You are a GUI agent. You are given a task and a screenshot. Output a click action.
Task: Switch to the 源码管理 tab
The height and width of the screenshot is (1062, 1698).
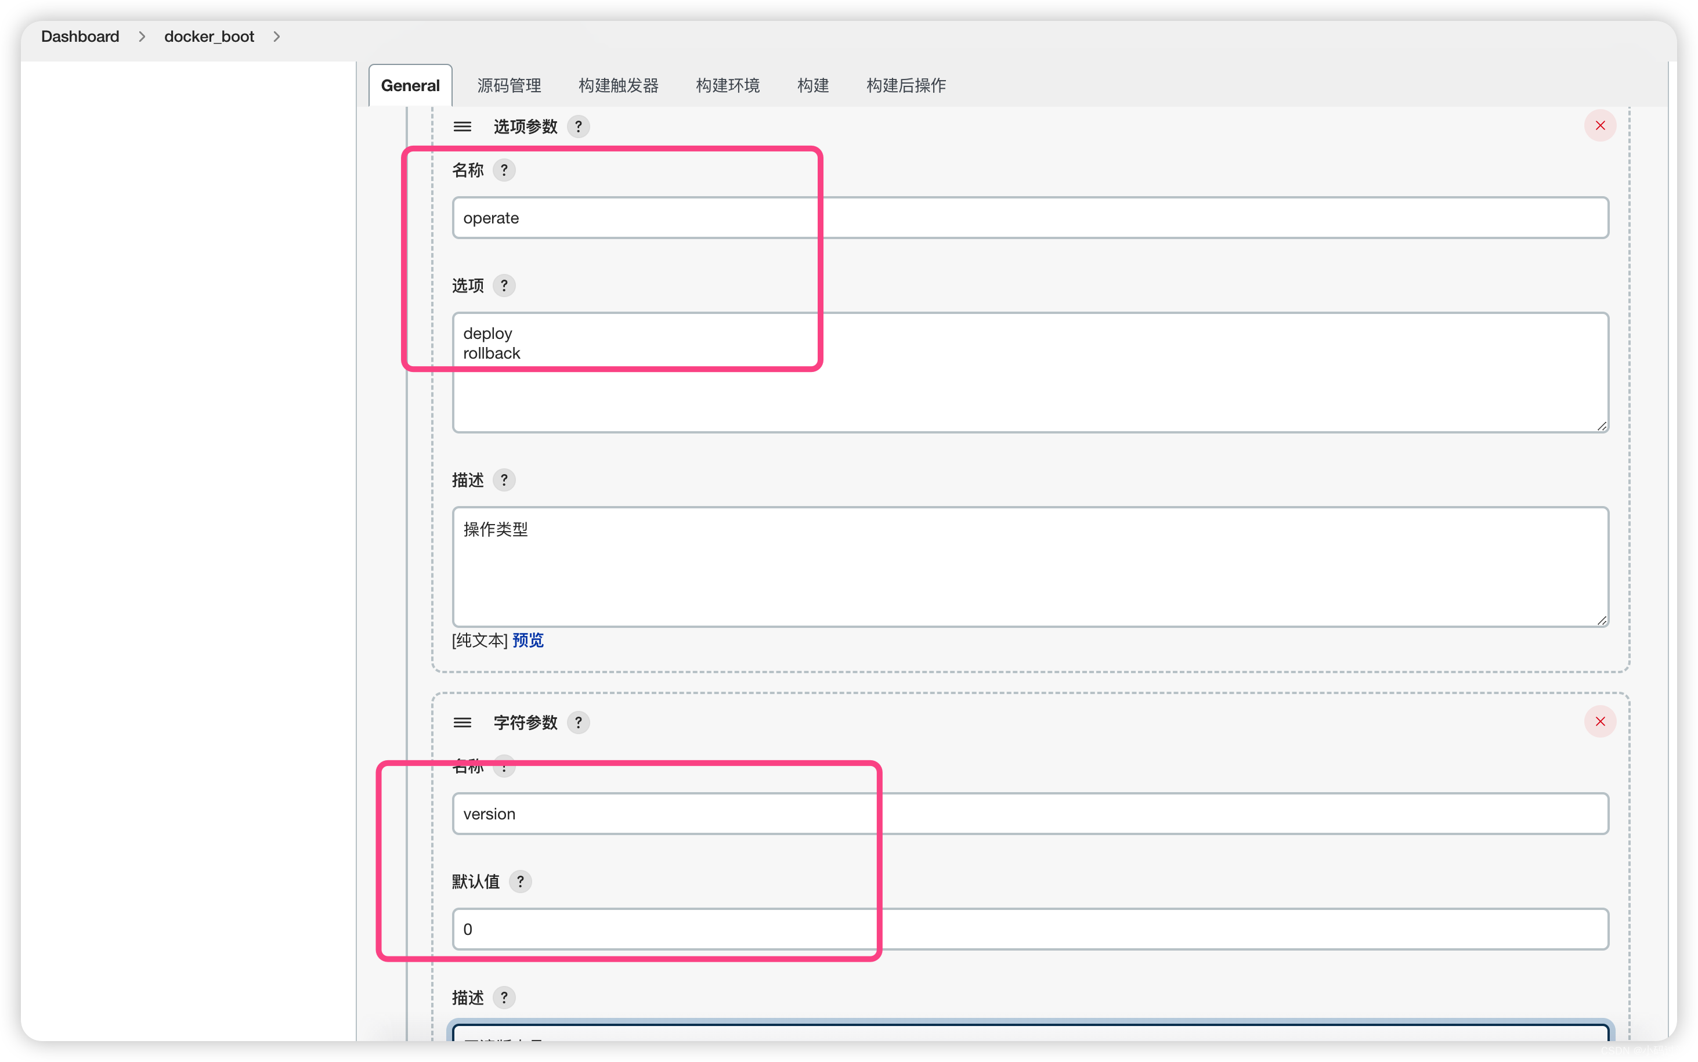(508, 86)
